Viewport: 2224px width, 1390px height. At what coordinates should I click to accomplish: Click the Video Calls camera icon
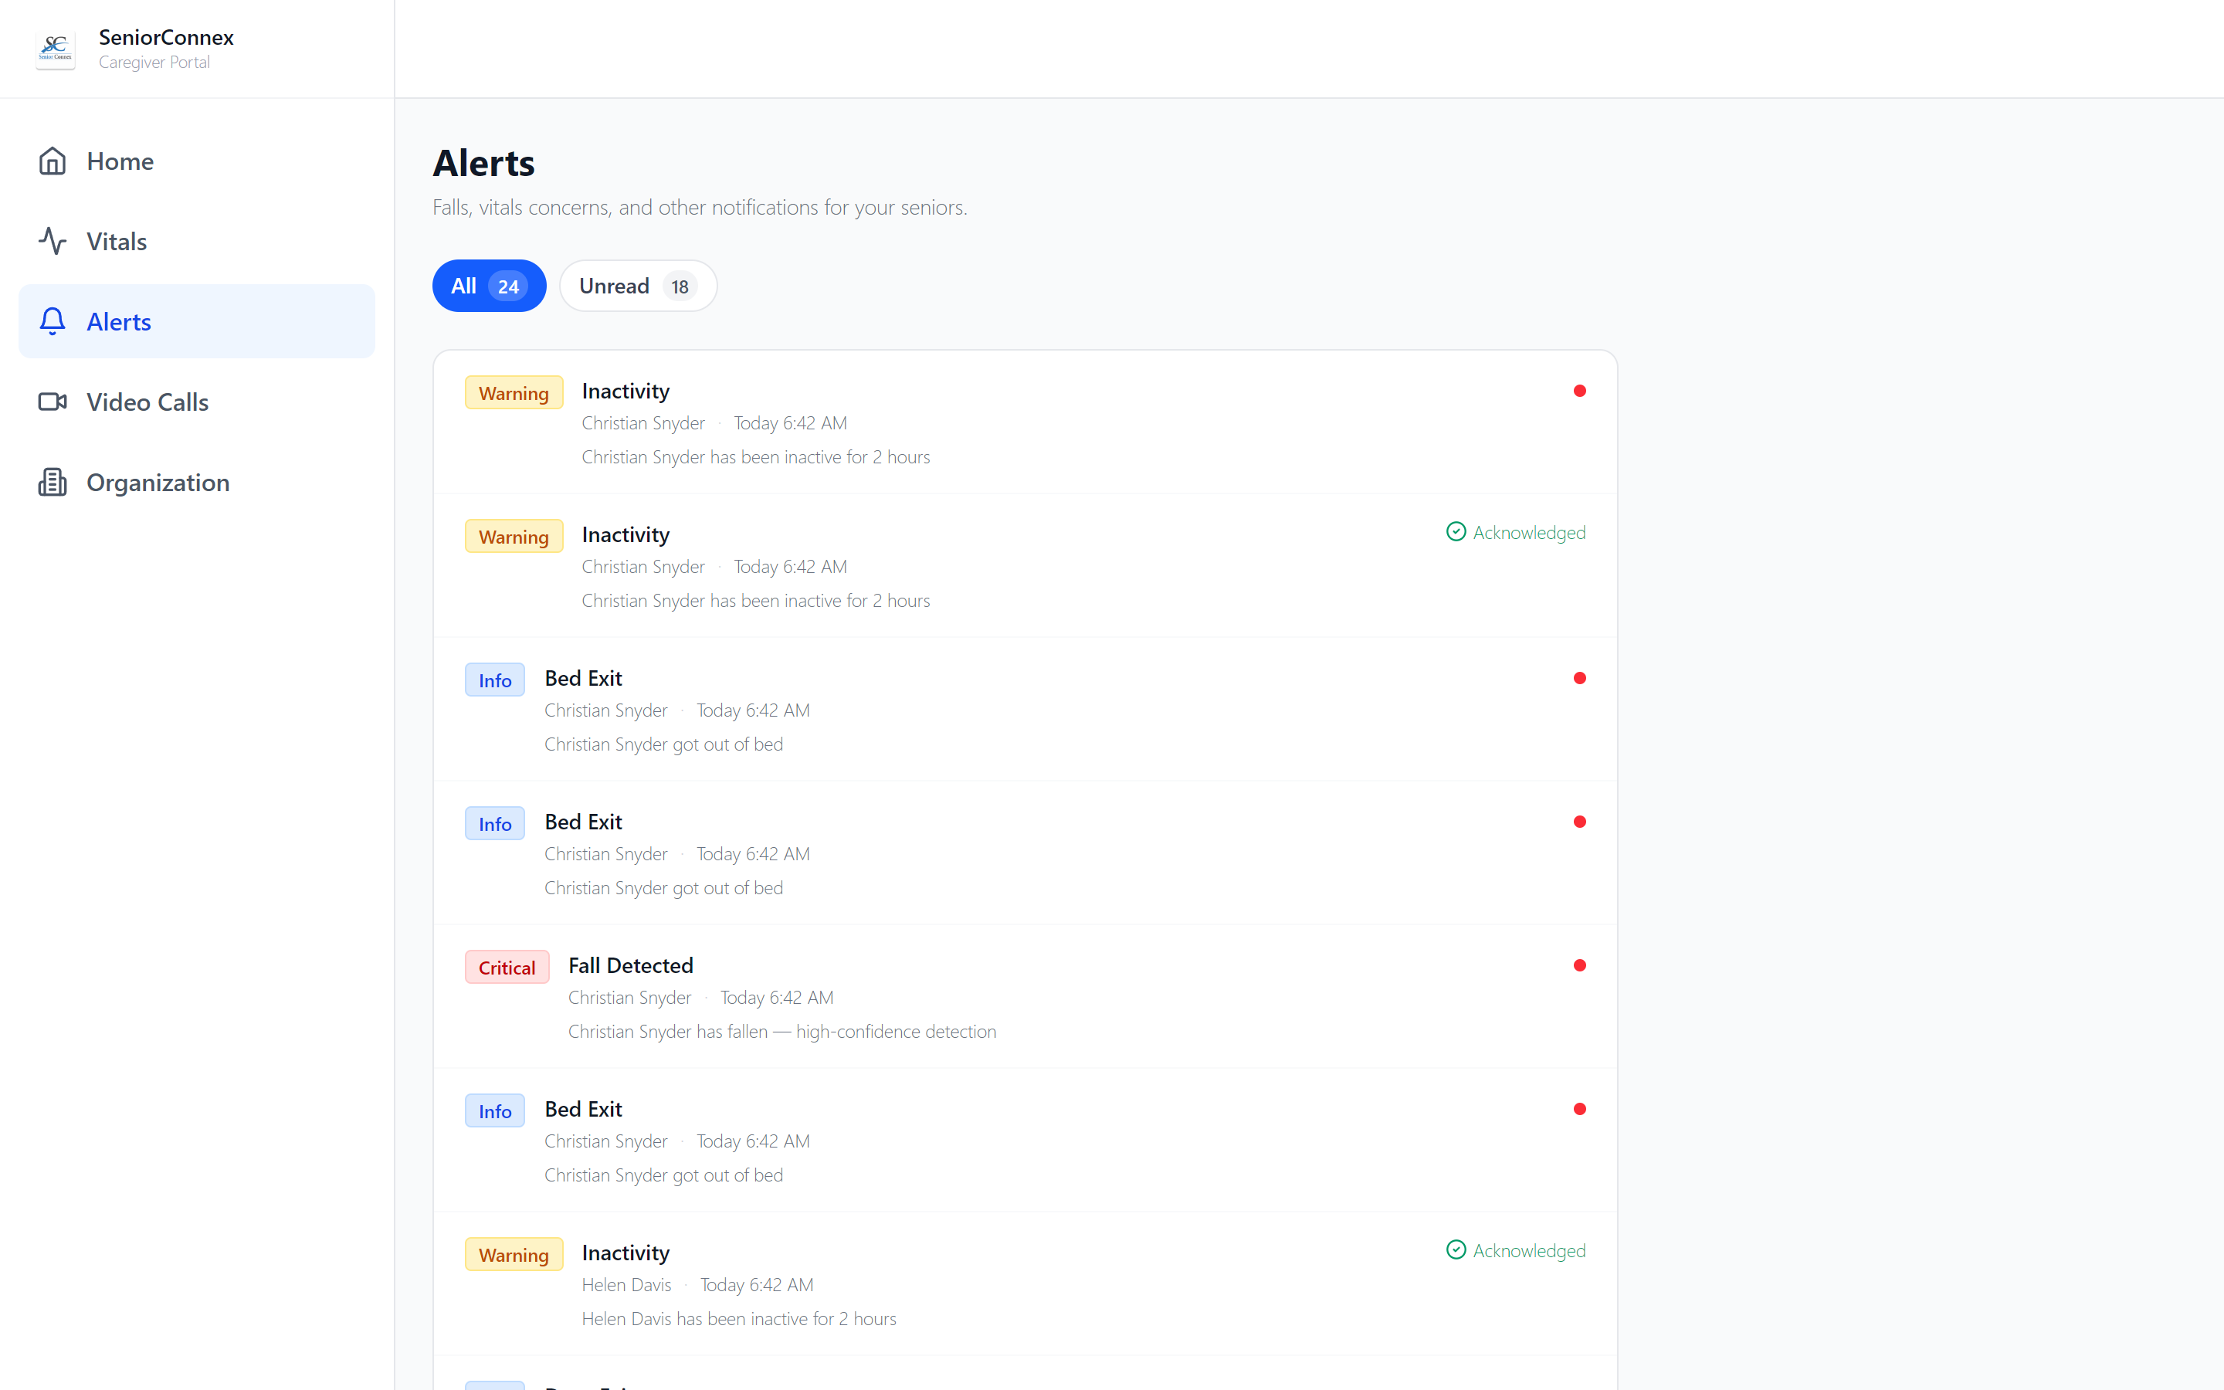tap(53, 402)
